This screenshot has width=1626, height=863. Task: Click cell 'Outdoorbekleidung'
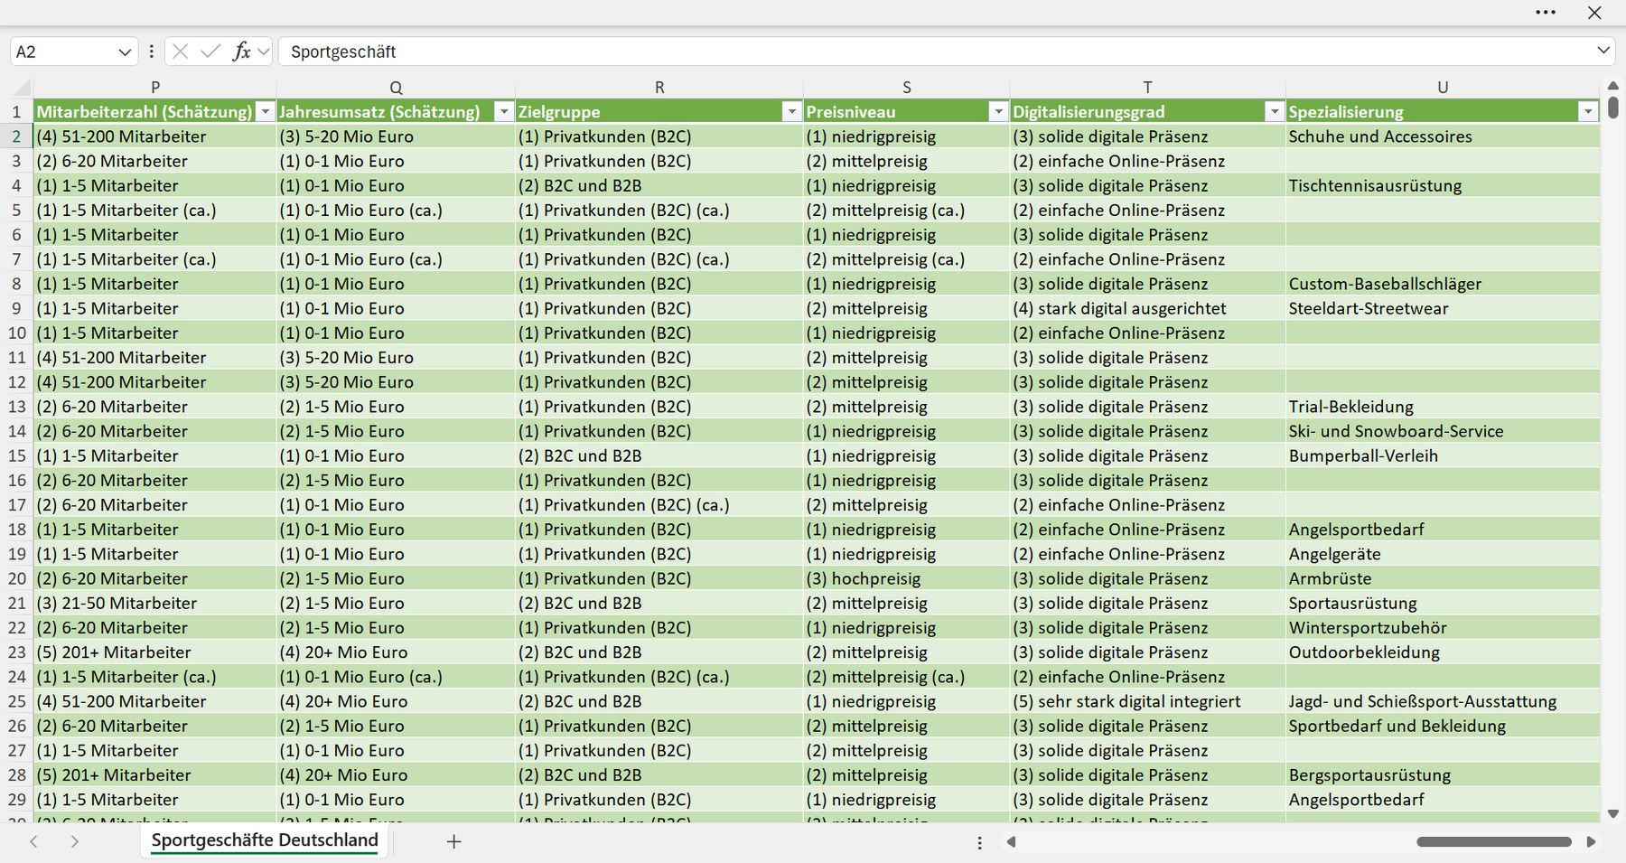[1443, 652]
